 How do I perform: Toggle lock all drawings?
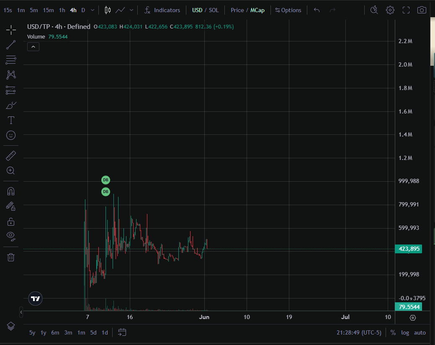click(11, 221)
